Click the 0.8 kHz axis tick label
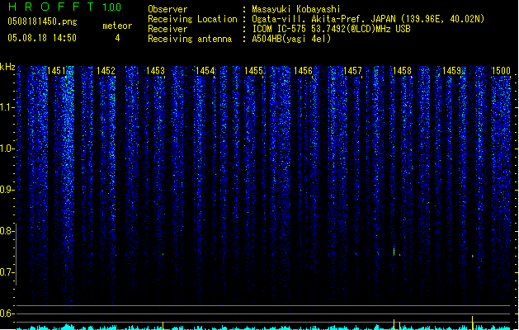The width and height of the screenshot is (519, 330). 7,231
